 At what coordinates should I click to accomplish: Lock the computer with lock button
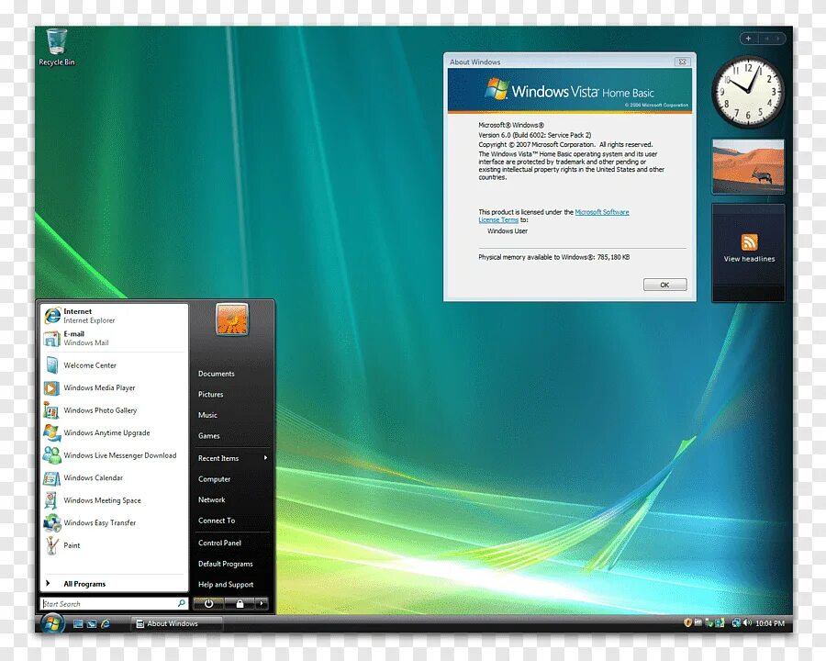pos(240,603)
